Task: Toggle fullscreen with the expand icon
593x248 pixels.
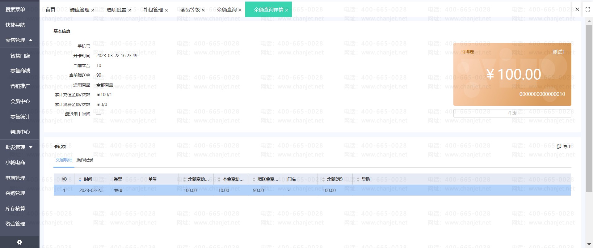Action: tap(588, 10)
